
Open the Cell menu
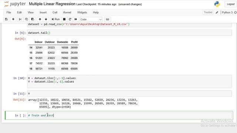55,13
